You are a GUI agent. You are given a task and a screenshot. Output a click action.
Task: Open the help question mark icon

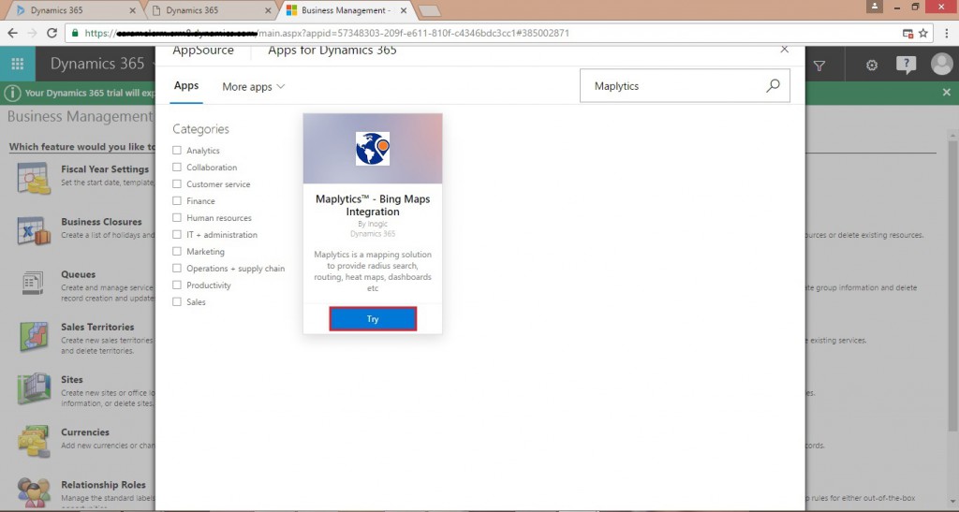pos(906,65)
